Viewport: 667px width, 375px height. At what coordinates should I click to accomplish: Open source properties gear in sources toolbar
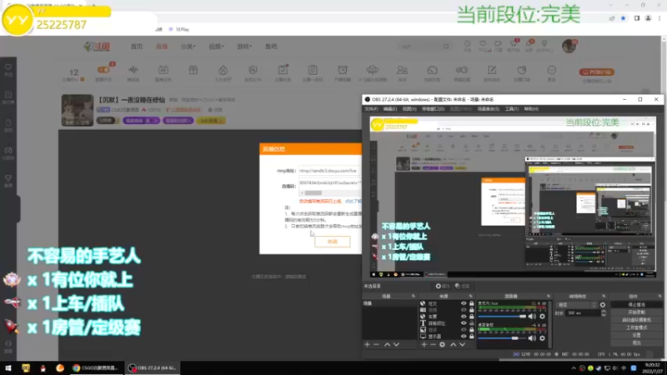point(443,344)
